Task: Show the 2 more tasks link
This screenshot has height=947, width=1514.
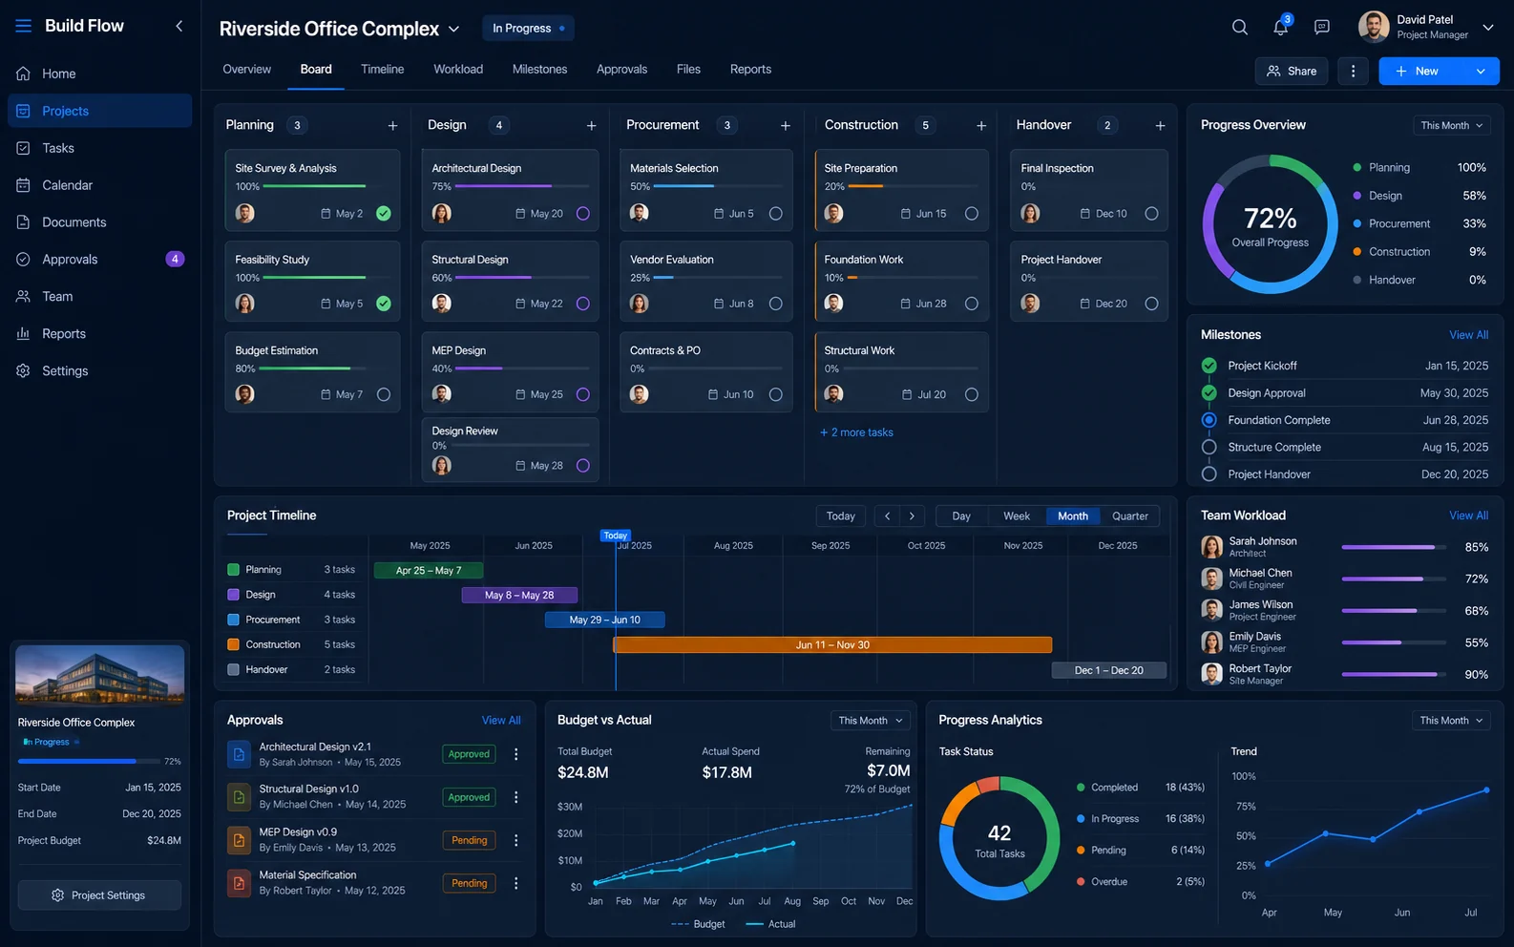Action: click(x=856, y=432)
